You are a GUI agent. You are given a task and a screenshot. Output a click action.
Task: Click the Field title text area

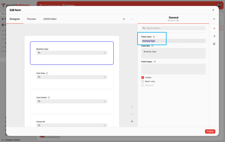coord(173,53)
